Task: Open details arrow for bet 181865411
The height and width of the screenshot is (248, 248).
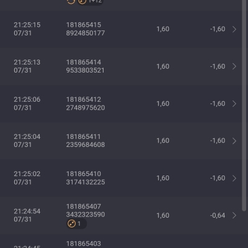Action: [234, 141]
